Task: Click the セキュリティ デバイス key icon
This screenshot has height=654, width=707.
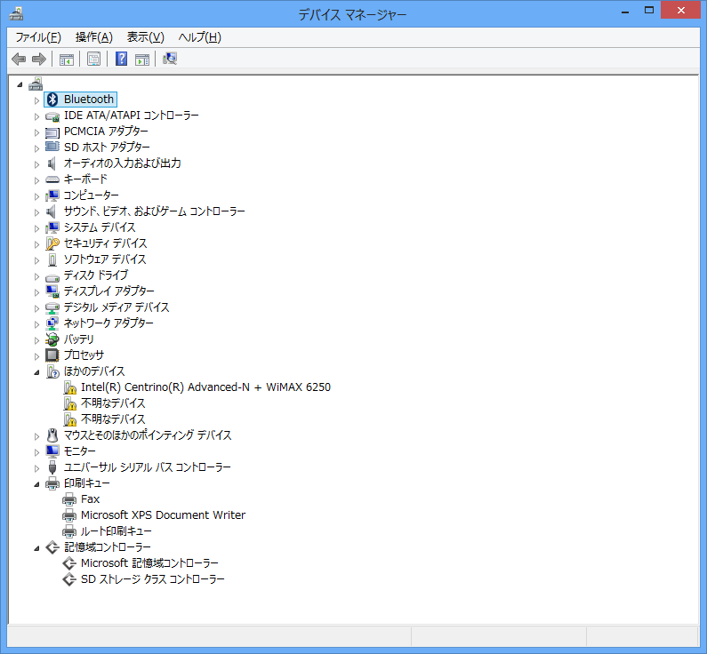Action: [52, 243]
